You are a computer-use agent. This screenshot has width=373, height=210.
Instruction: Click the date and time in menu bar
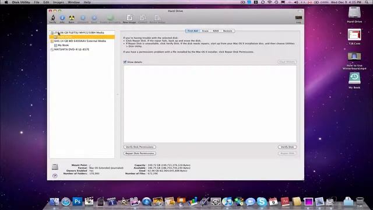click(346, 2)
